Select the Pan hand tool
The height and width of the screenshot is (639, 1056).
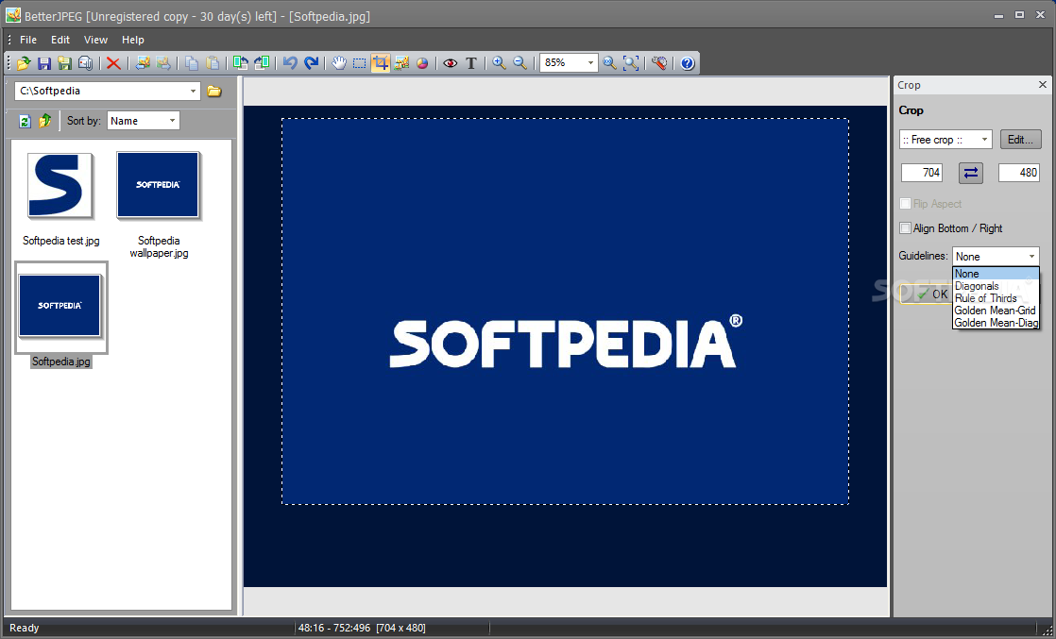pyautogui.click(x=339, y=63)
